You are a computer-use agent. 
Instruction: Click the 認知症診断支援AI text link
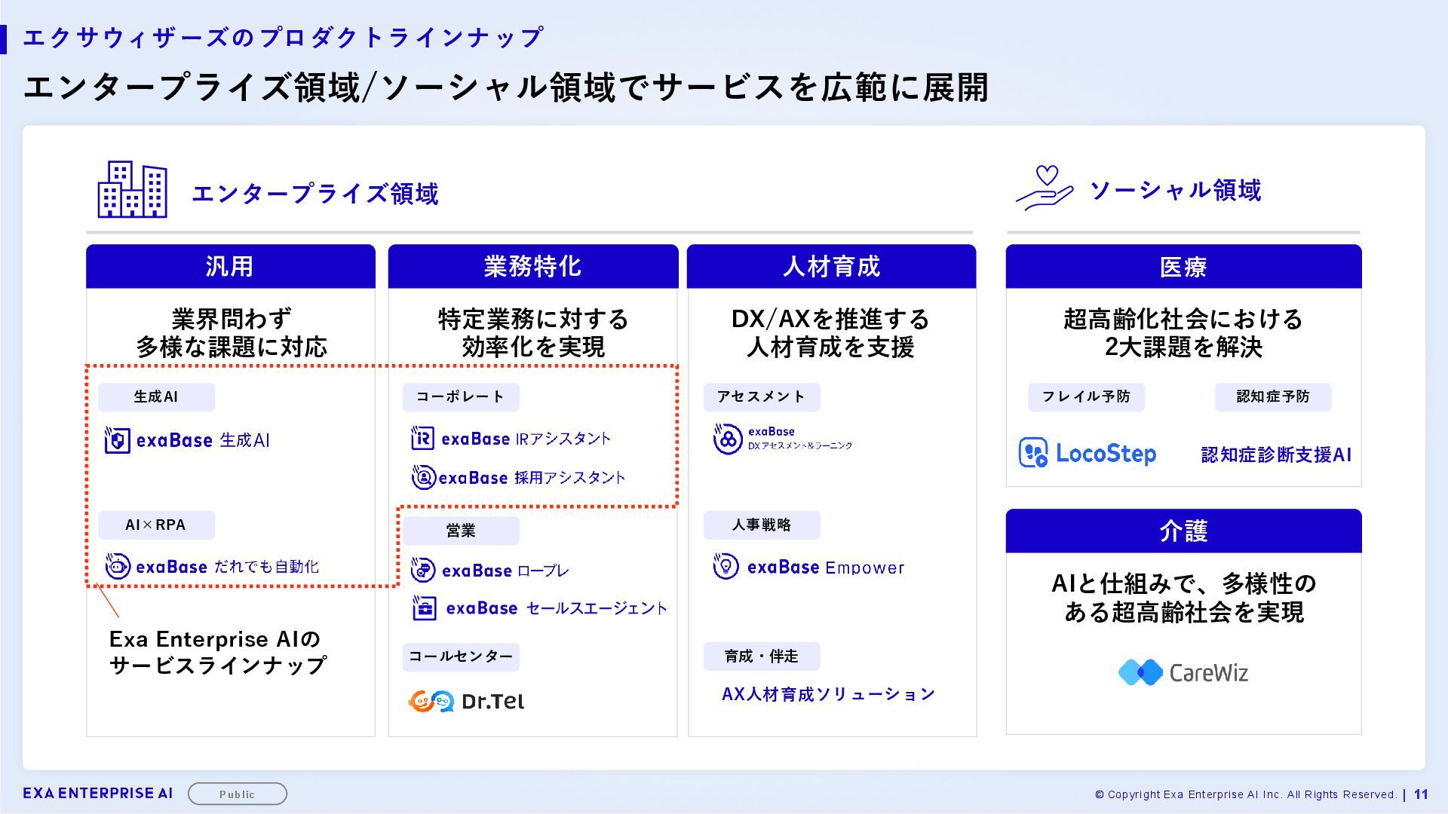pos(1275,454)
